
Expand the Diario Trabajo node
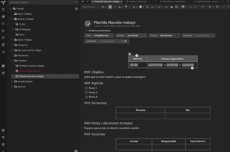click(x=12, y=40)
